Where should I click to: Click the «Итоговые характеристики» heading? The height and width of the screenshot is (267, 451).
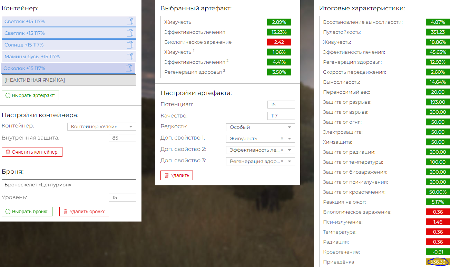point(362,8)
